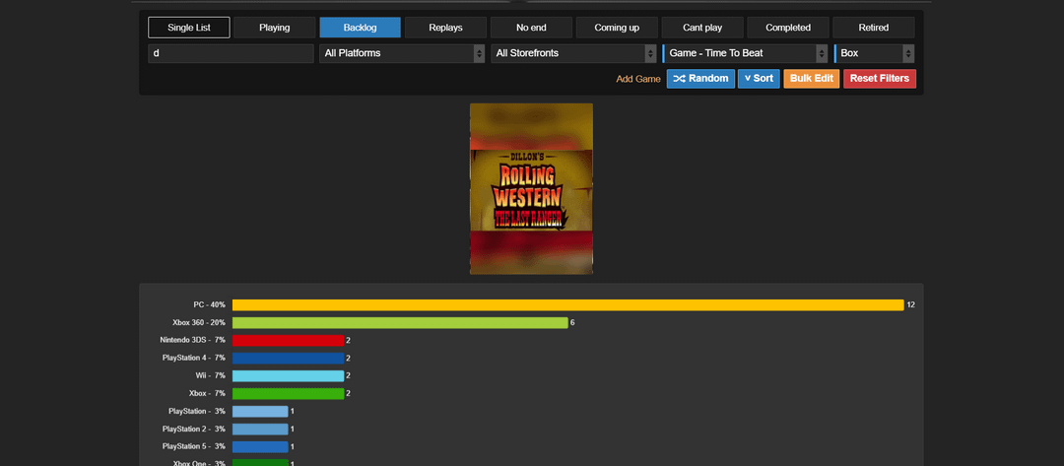Switch to the Single List tab
This screenshot has width=1064, height=466.
point(189,28)
